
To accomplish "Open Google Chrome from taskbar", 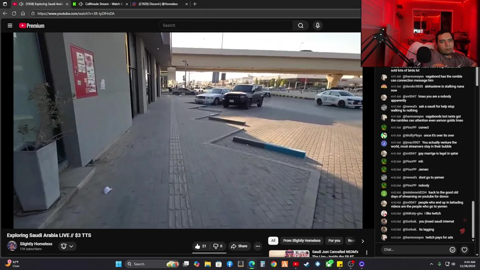I will [274, 264].
